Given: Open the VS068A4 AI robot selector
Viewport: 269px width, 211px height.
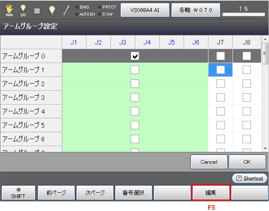Looking at the screenshot, I should 145,10.
